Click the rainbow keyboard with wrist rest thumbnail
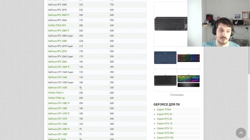Image resolution: width=250 pixels, height=140 pixels. point(188,81)
